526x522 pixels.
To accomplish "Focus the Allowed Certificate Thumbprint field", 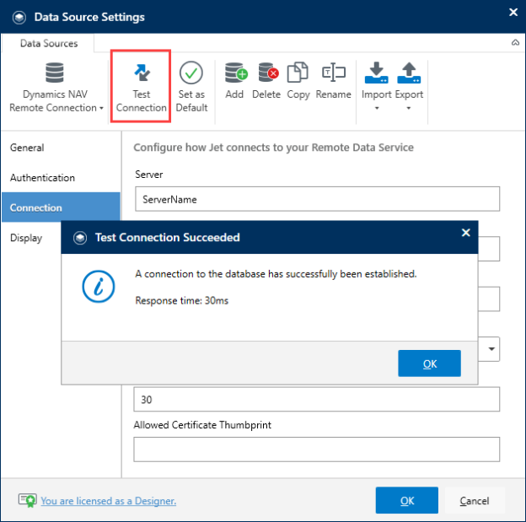I will [x=317, y=449].
